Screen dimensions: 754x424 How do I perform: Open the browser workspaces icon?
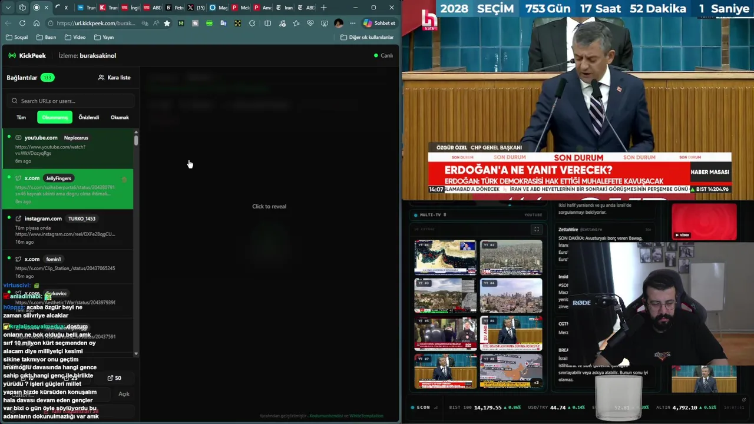point(22,8)
